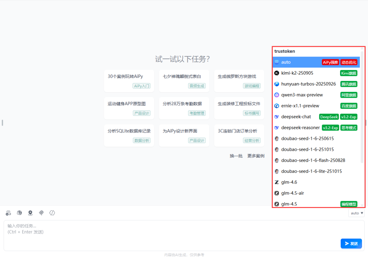Image resolution: width=368 pixels, height=258 pixels.
Task: Open the 3C连锁门店订单分析 task card
Action: (x=239, y=135)
